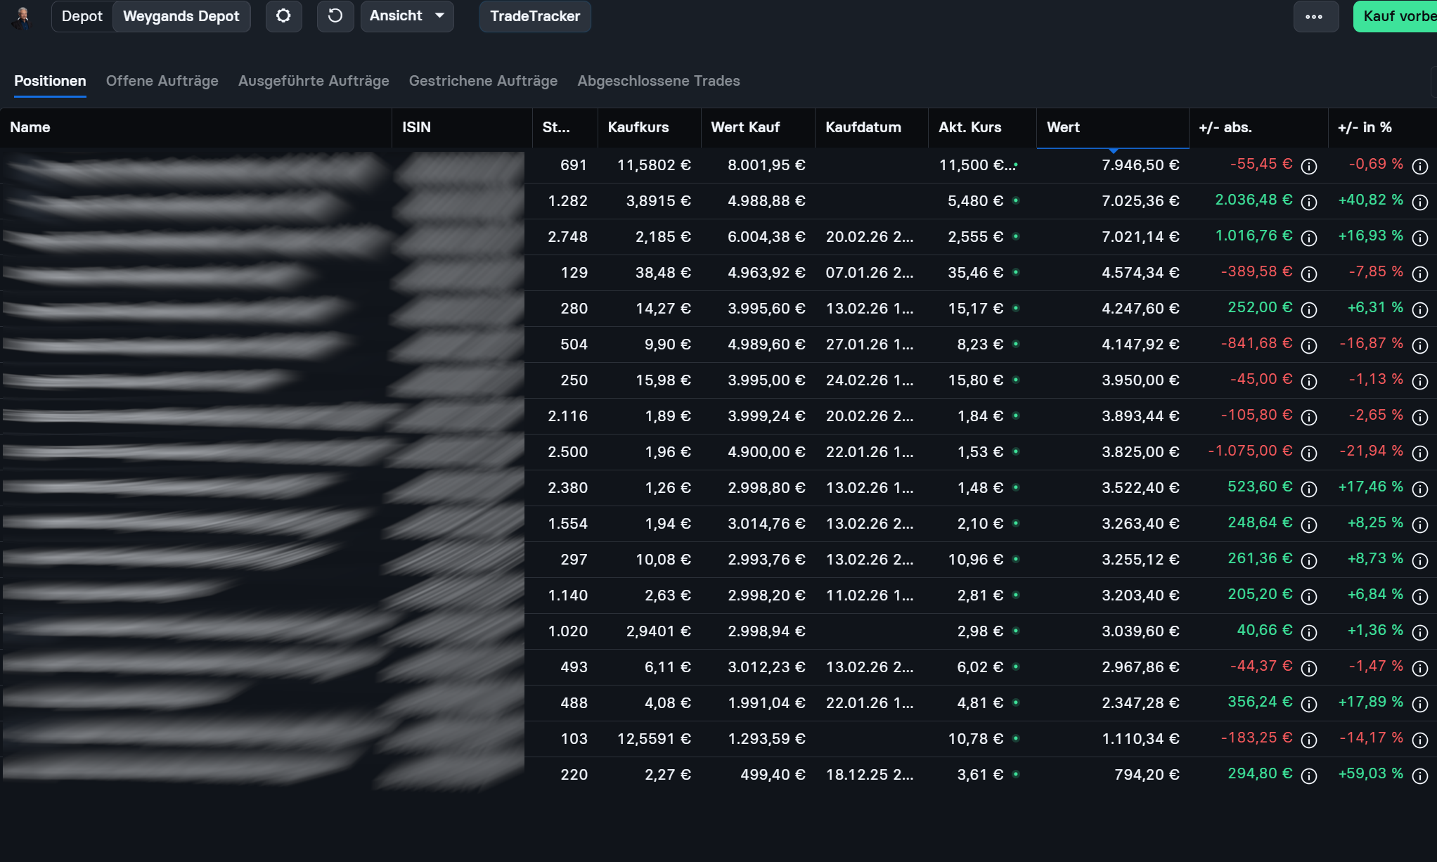Click info icon next to 252,00 €

click(x=1308, y=310)
